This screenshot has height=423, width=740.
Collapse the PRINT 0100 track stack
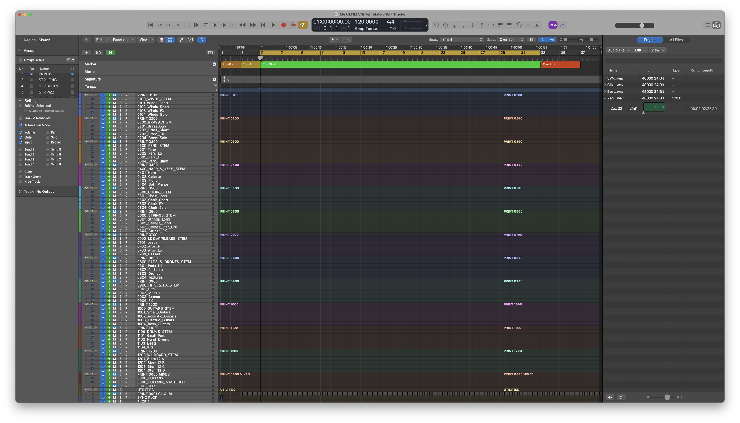pos(86,95)
